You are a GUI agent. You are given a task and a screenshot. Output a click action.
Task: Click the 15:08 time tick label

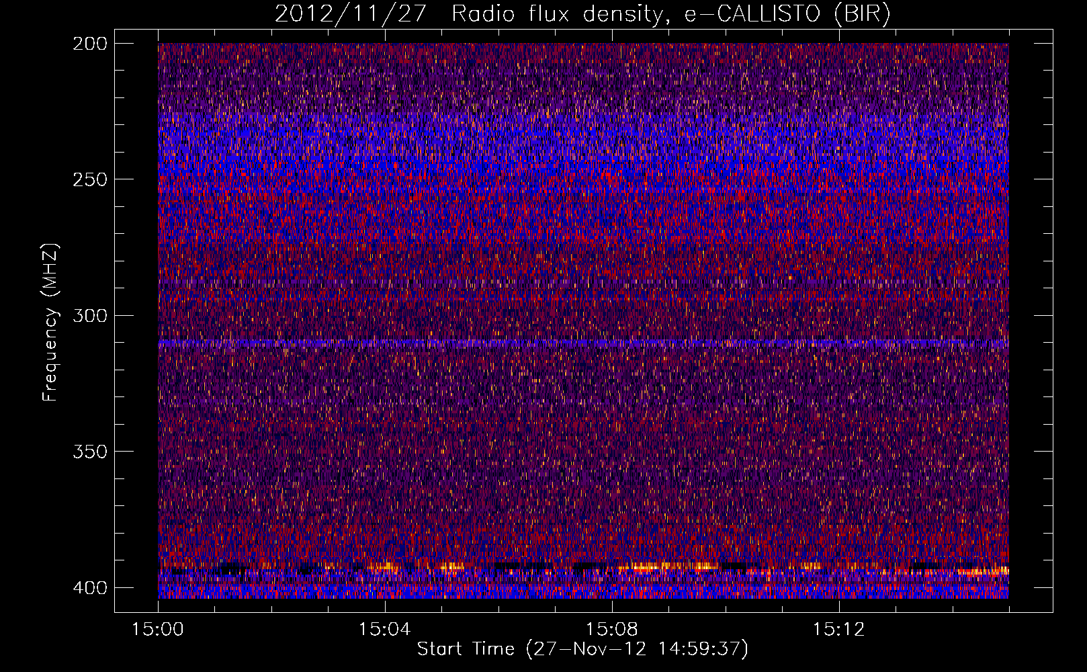611,630
